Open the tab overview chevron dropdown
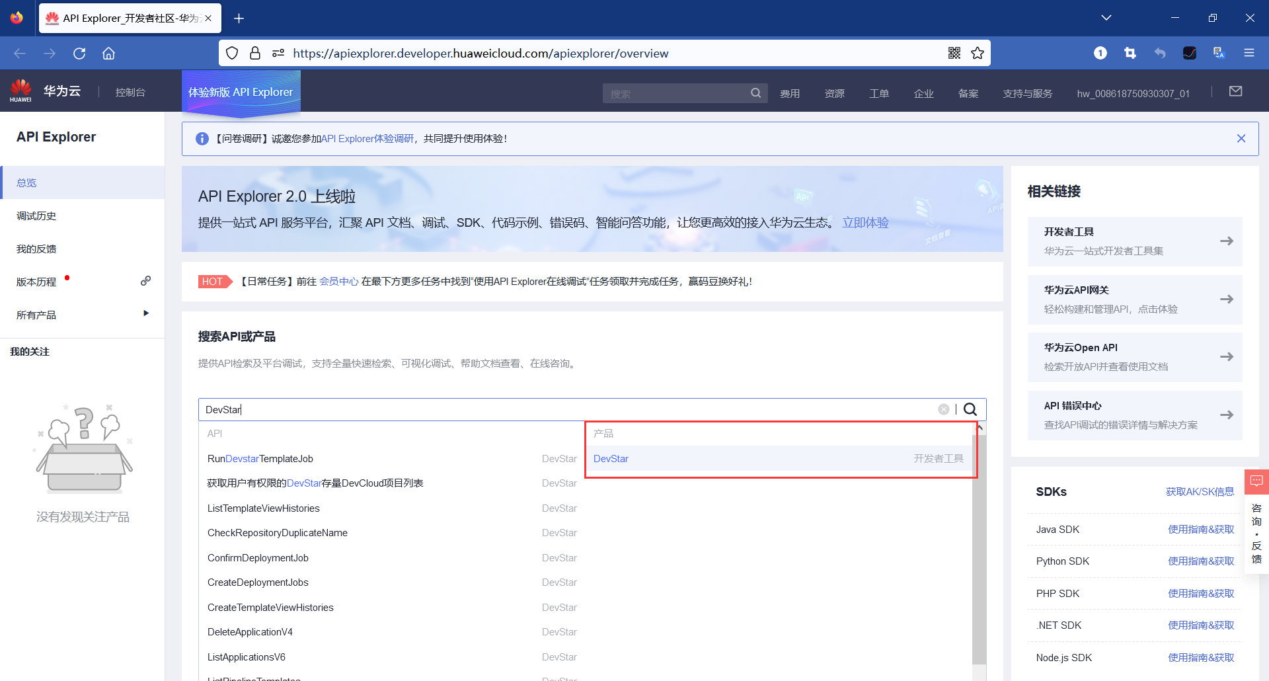This screenshot has width=1269, height=681. click(1107, 17)
